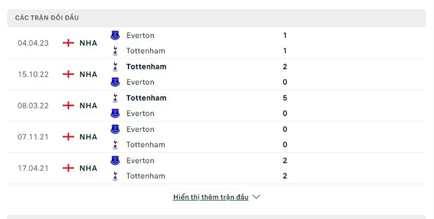
Task: Expand more matches with the chevron arrow
Action: tap(257, 197)
